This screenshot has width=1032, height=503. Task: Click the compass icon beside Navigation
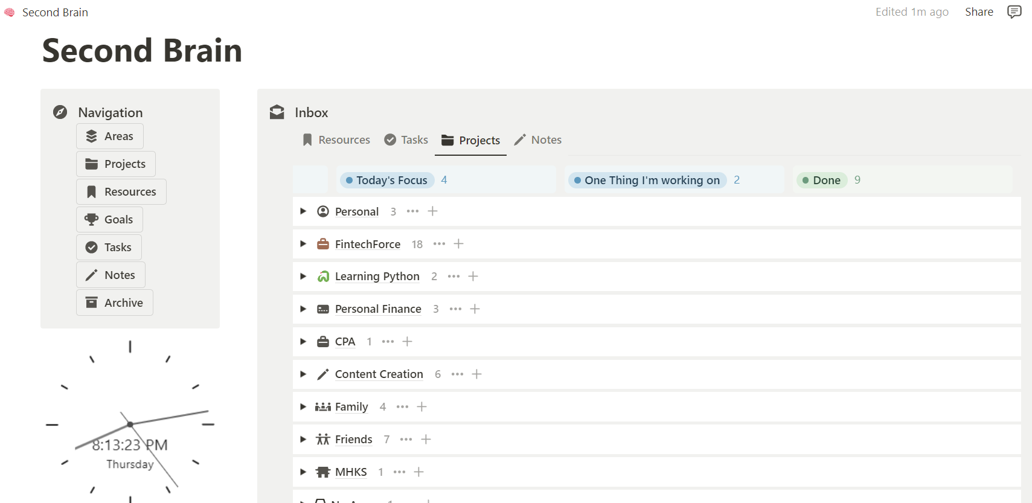click(60, 112)
